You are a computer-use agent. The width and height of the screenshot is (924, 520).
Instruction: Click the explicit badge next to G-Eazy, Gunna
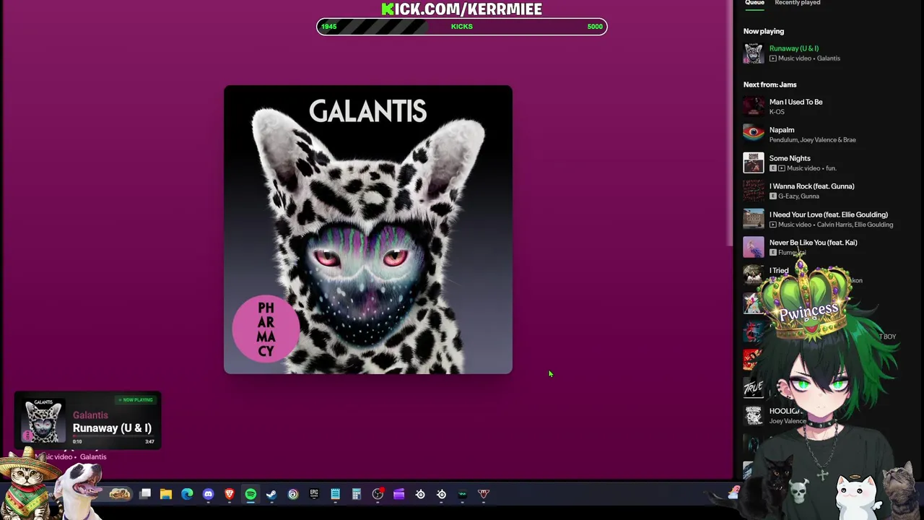point(772,196)
